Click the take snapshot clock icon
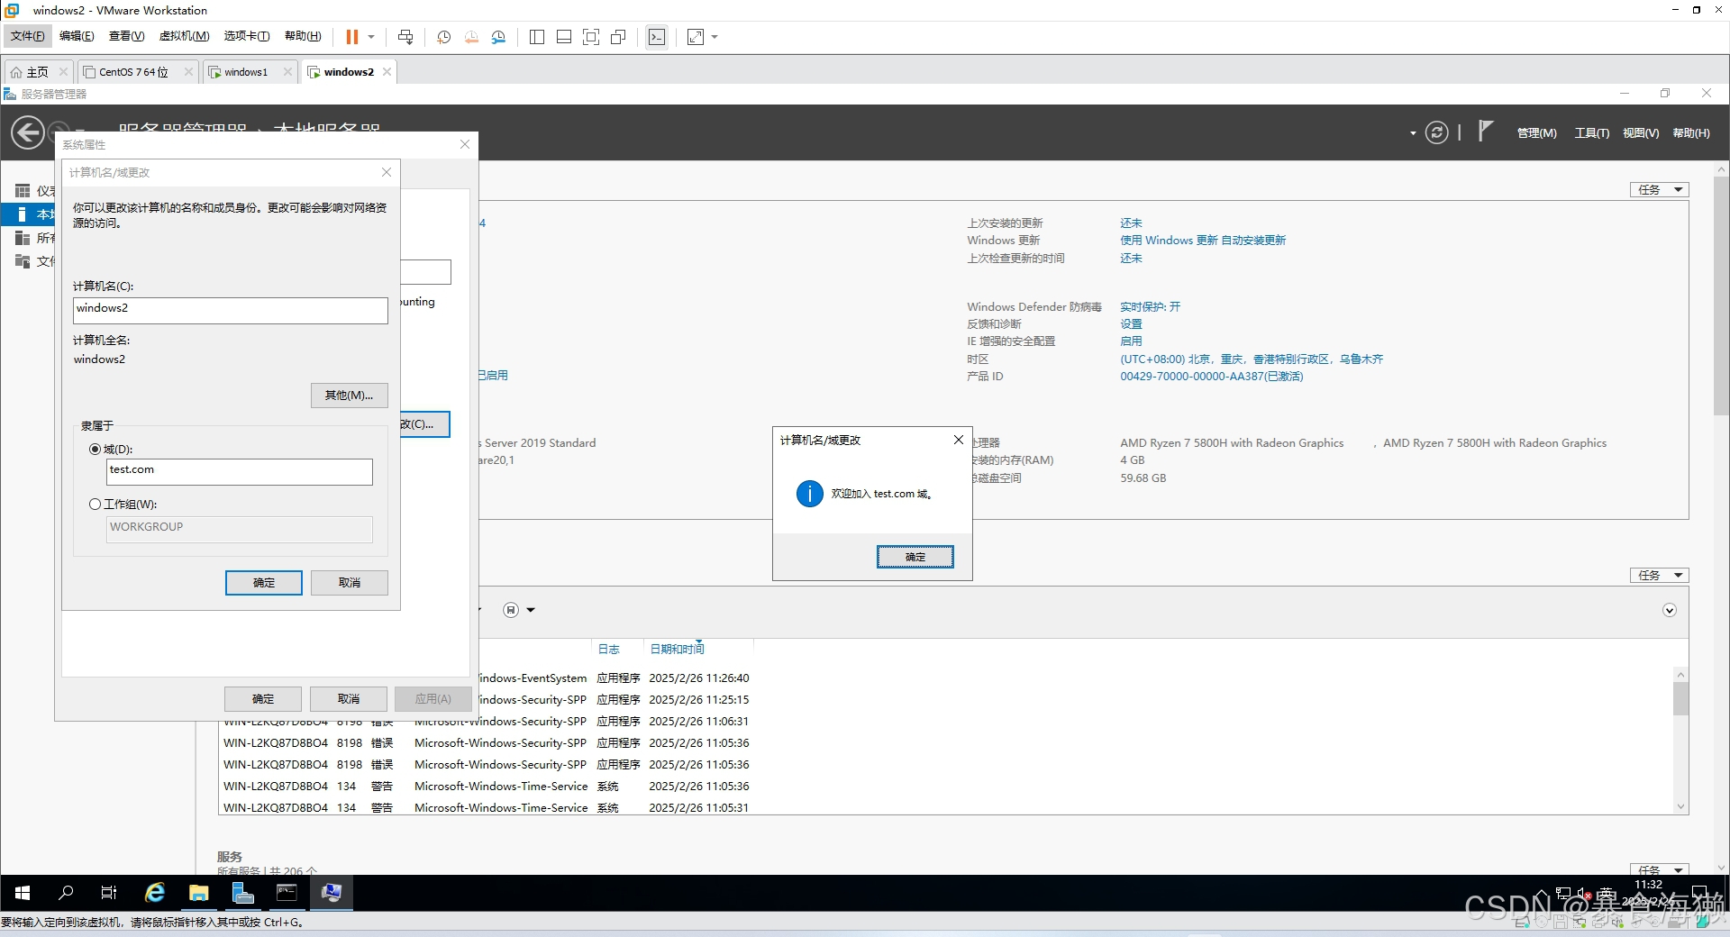1730x937 pixels. (444, 37)
